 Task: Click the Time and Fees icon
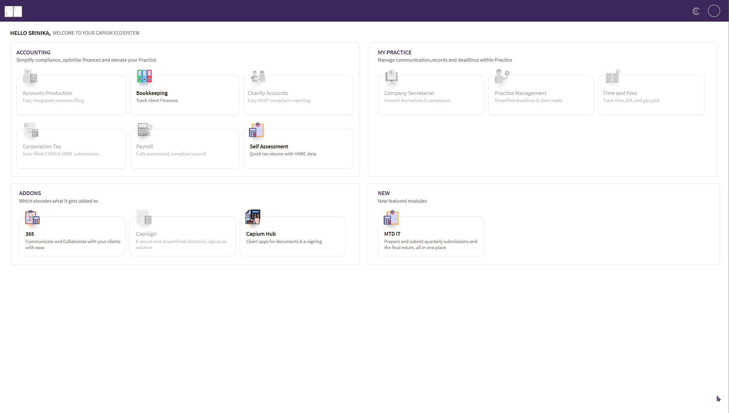tap(613, 76)
